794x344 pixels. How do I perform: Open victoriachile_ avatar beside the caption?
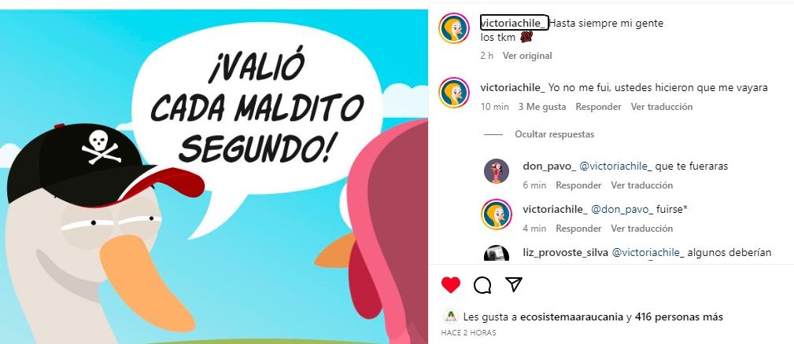click(454, 28)
